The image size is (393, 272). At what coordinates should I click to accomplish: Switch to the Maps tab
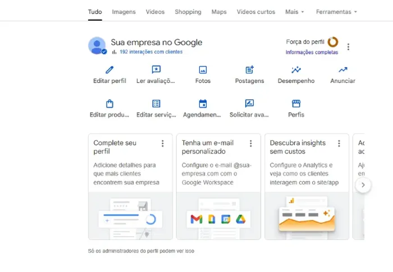tap(219, 12)
